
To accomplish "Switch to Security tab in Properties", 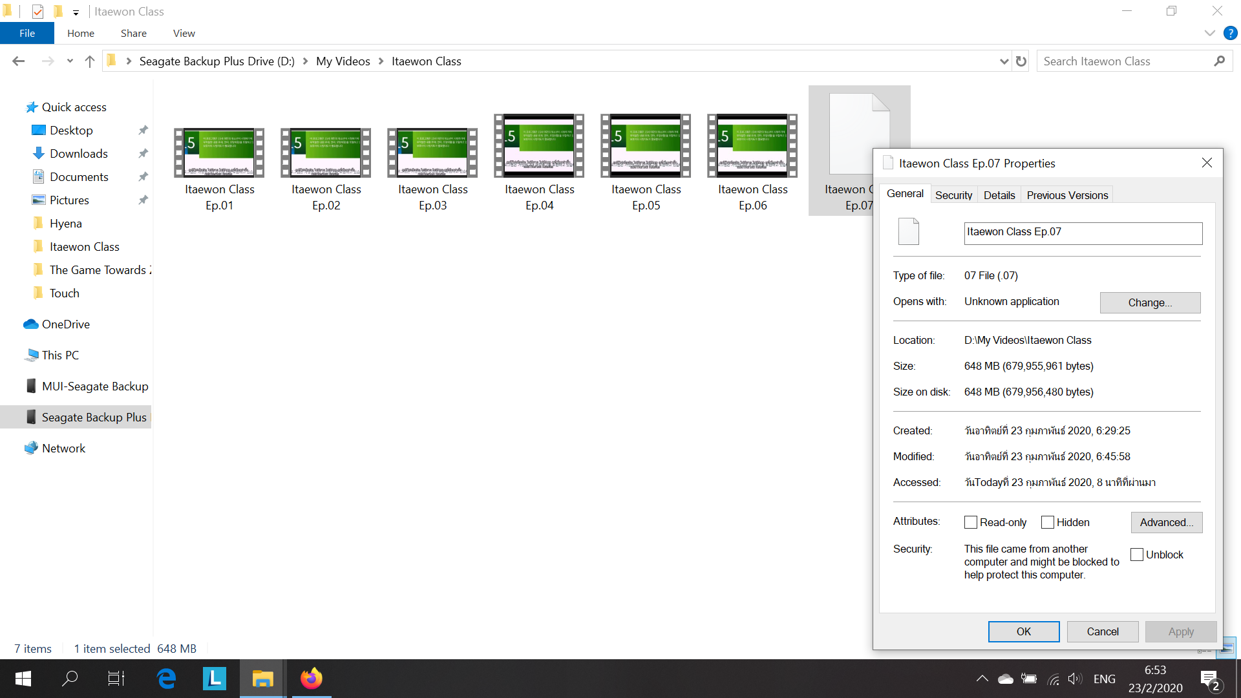I will [953, 195].
